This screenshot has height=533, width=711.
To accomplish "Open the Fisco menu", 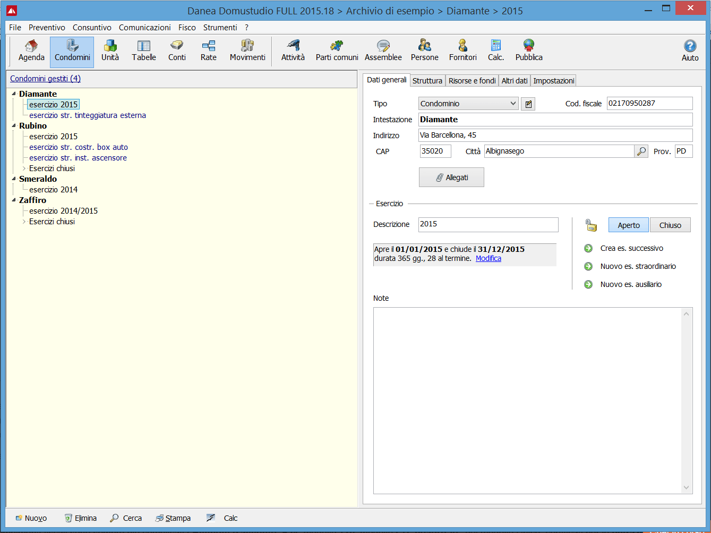I will click(x=187, y=28).
